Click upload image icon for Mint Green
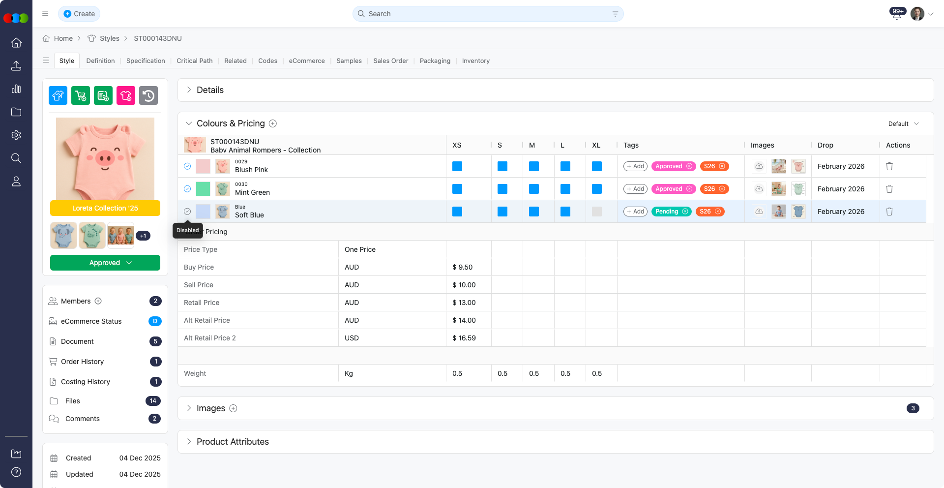944x488 pixels. click(759, 189)
